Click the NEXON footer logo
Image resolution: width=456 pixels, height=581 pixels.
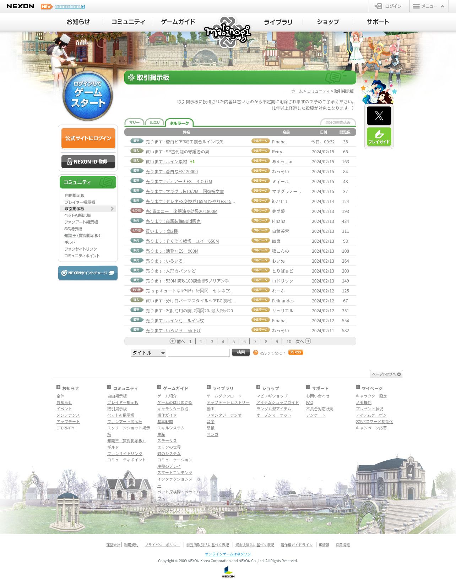(228, 572)
